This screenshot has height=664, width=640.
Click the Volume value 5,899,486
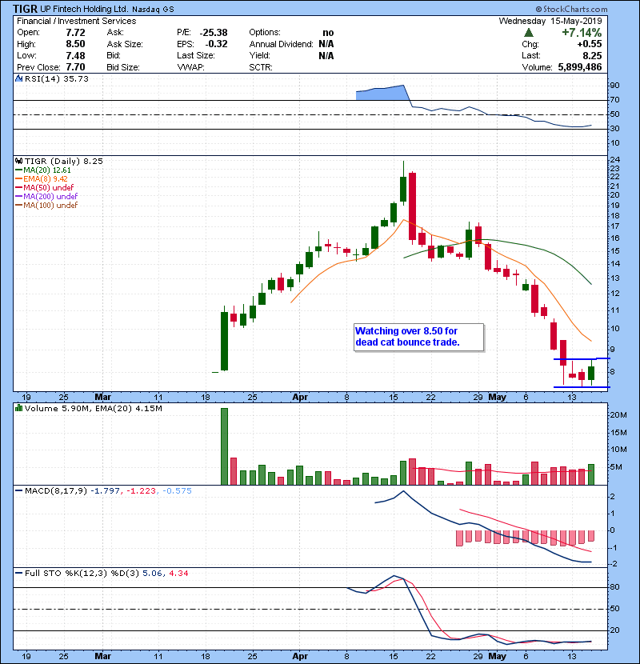point(580,67)
